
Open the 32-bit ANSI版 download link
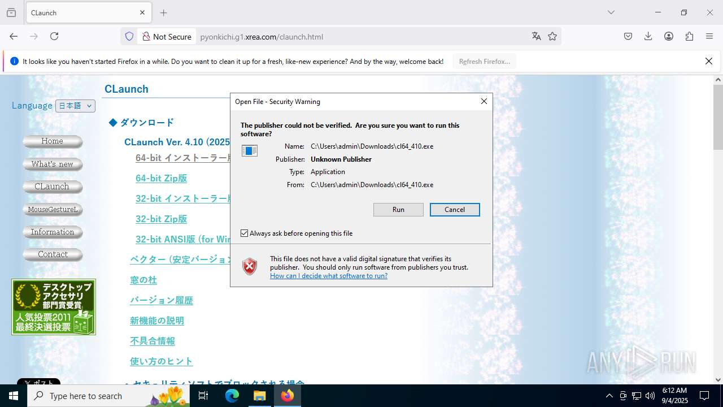coord(183,239)
